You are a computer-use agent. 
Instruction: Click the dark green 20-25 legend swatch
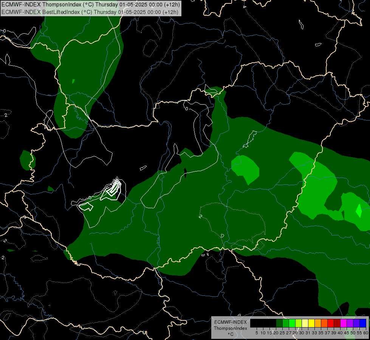pyautogui.click(x=279, y=323)
